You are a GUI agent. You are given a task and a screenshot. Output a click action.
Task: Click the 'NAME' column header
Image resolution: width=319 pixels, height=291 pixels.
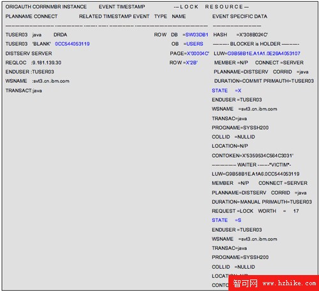179,17
